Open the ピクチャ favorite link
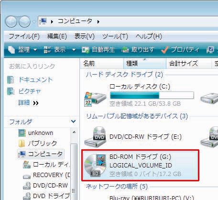The height and width of the screenshot is (200, 218). coord(30,91)
